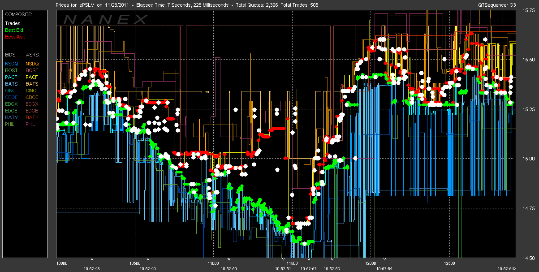
Task: Select CBOE in the ASKS column
Action: (33, 97)
